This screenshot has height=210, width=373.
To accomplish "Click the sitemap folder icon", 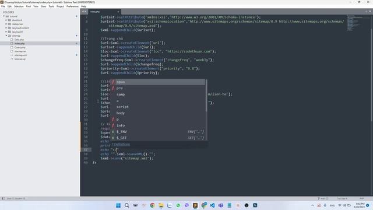I will point(9,36).
